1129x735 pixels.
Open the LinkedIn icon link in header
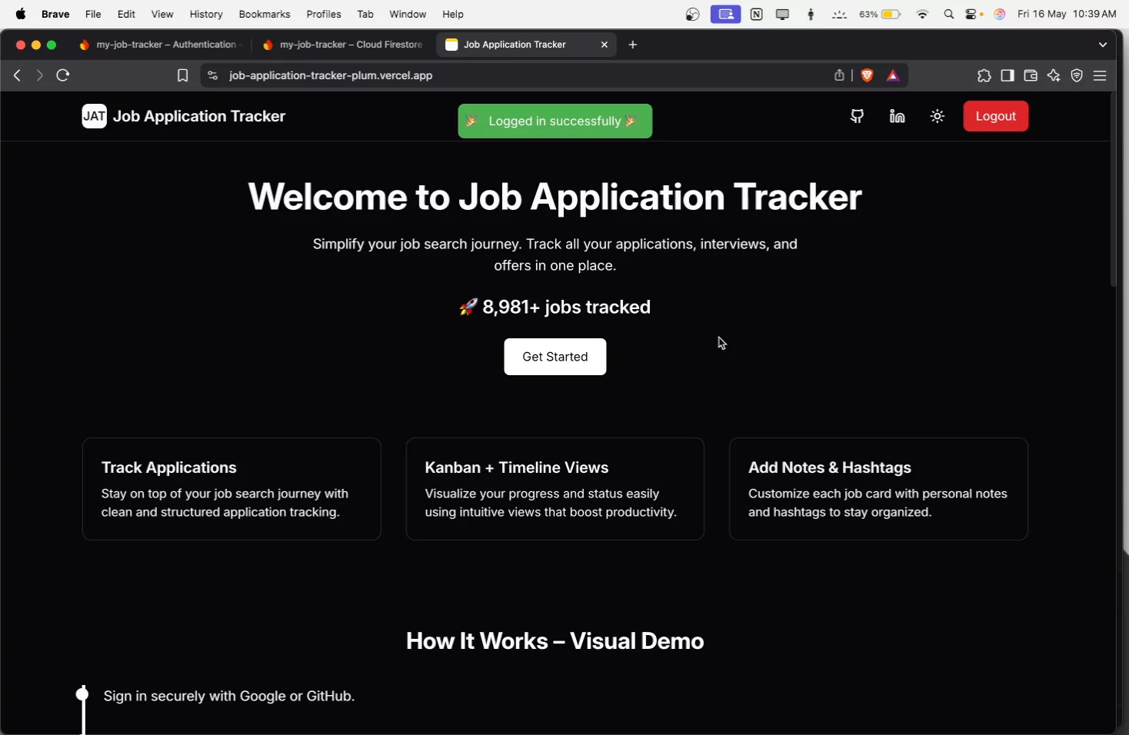(897, 116)
